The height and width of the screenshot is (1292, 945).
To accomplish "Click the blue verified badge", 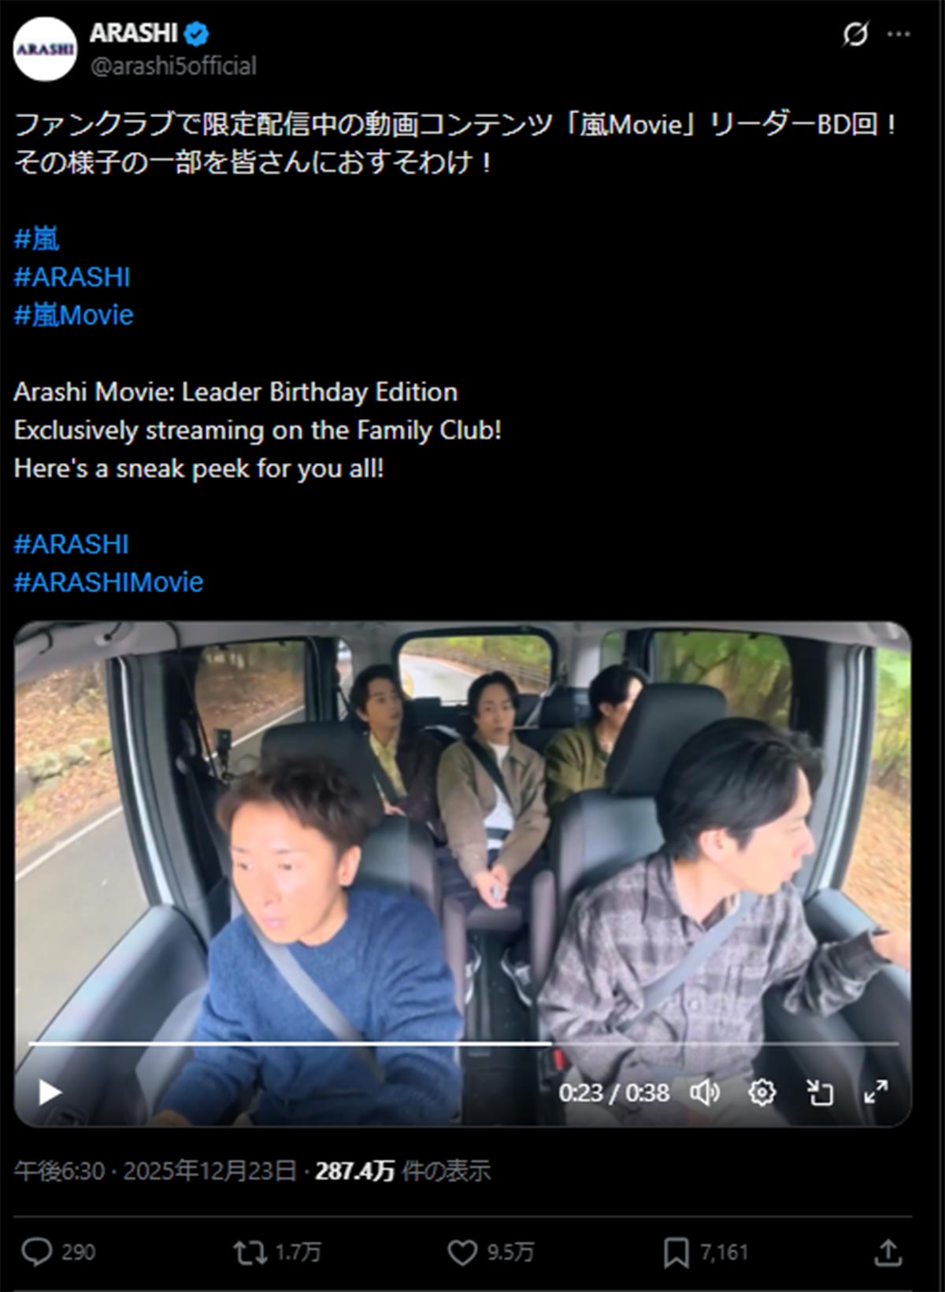I will coord(196,33).
